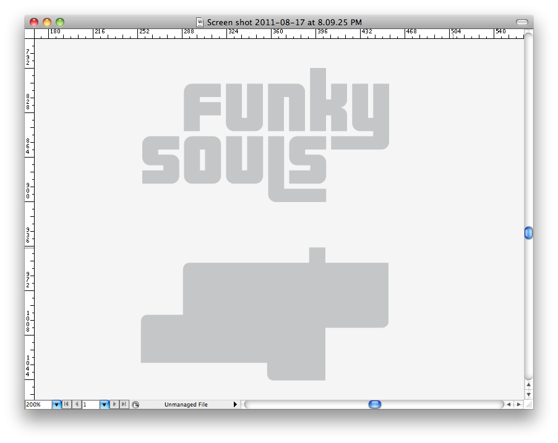Viewport: 558px width, 443px height.
Task: Select the solid gray silhouette shape
Action: point(265,314)
